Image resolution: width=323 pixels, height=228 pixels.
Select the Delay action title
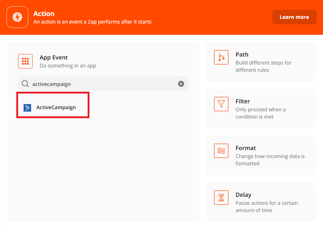coord(243,195)
